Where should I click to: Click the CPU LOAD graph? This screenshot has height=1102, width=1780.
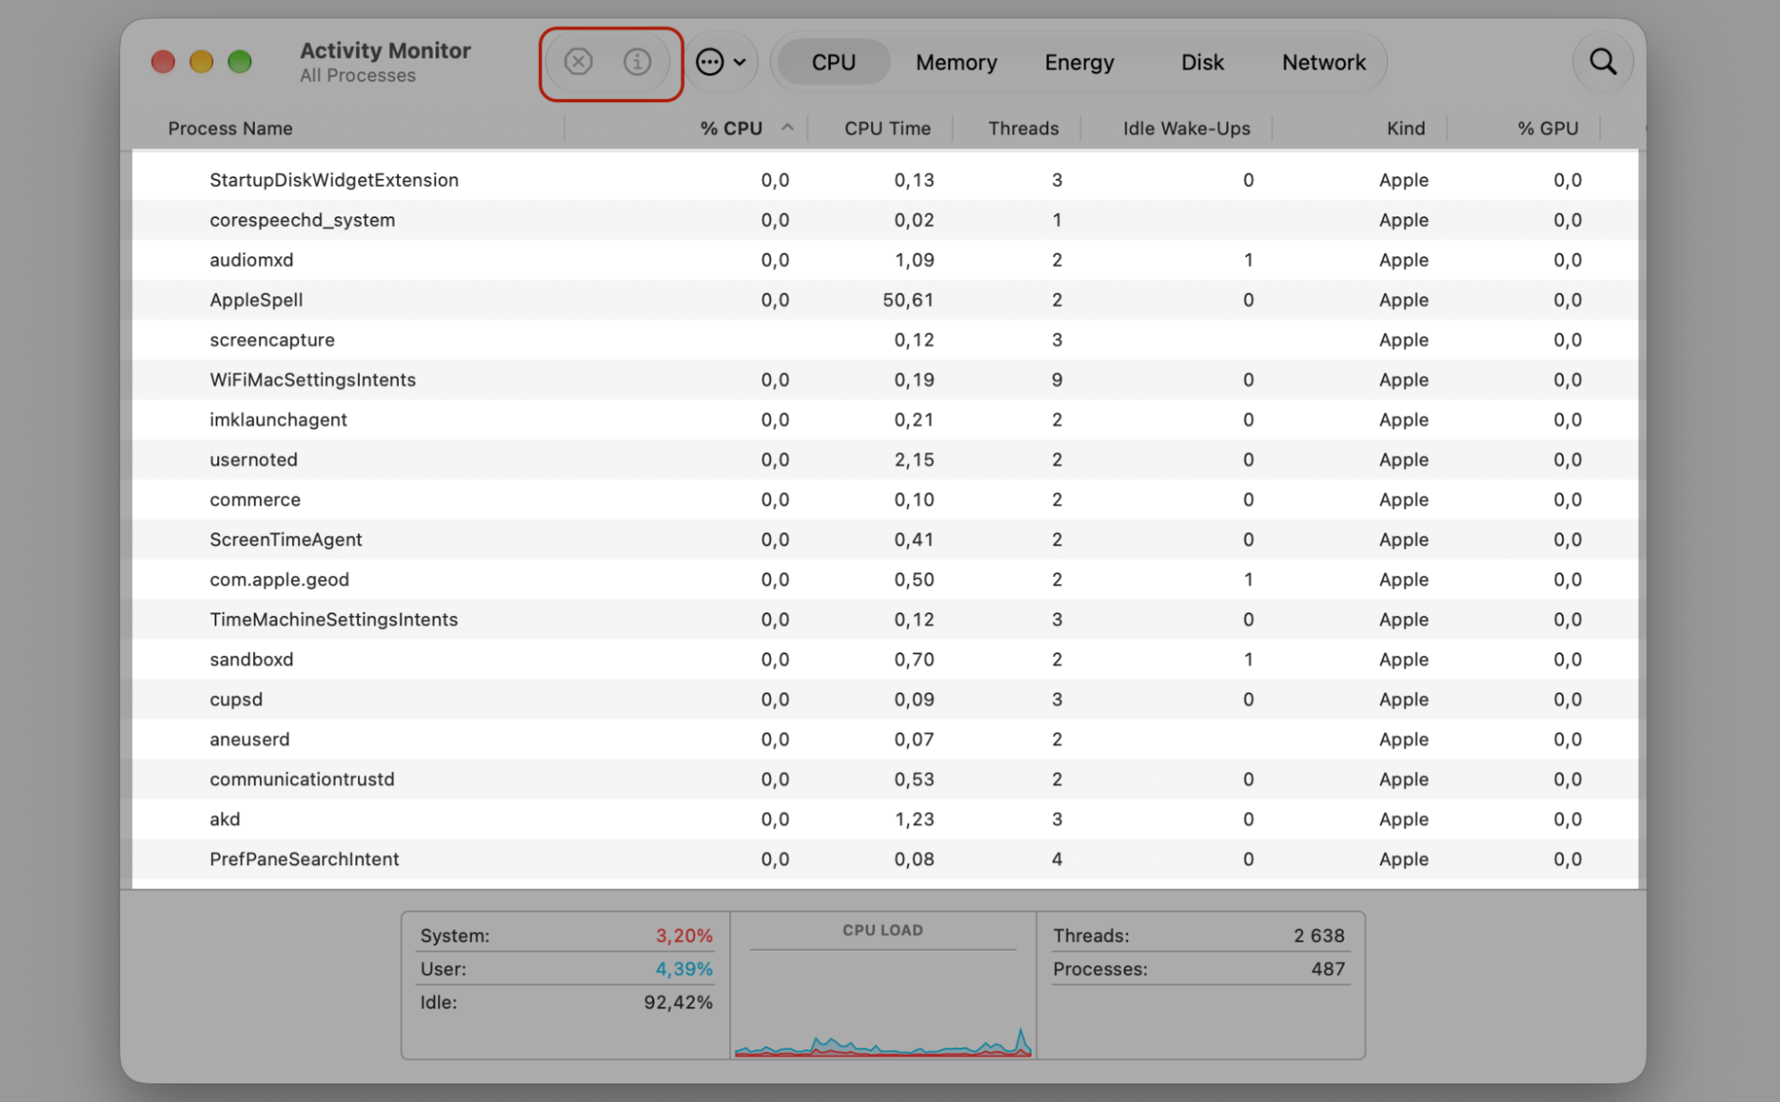click(883, 985)
